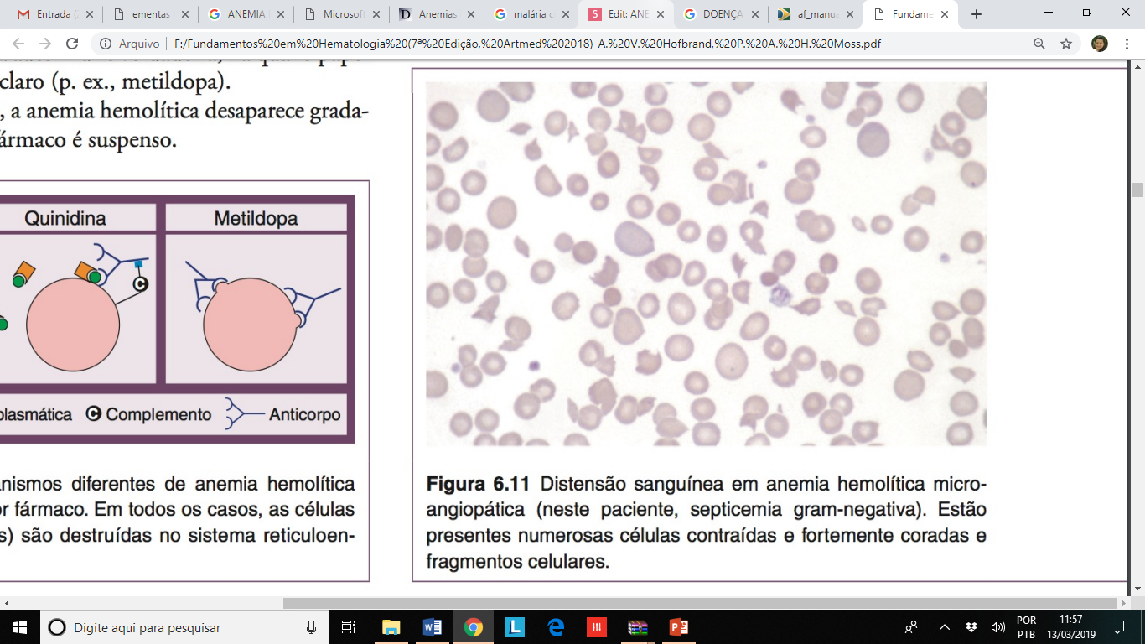The height and width of the screenshot is (644, 1145).
Task: Open the red striped app on taskbar
Action: point(597,627)
